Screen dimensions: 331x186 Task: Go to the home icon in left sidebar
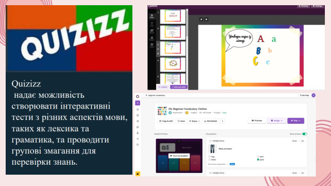click(x=138, y=110)
